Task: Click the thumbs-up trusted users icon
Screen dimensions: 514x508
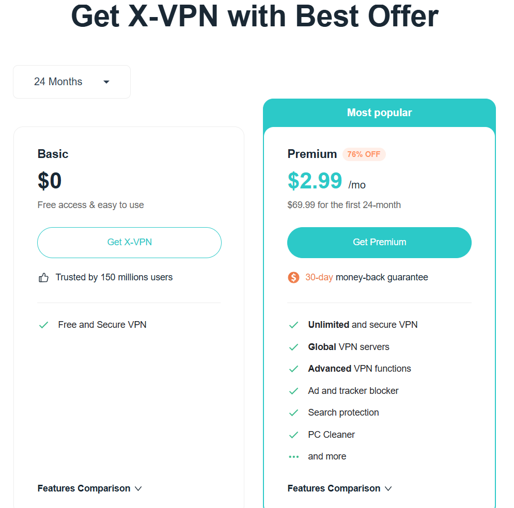Action: (x=43, y=278)
